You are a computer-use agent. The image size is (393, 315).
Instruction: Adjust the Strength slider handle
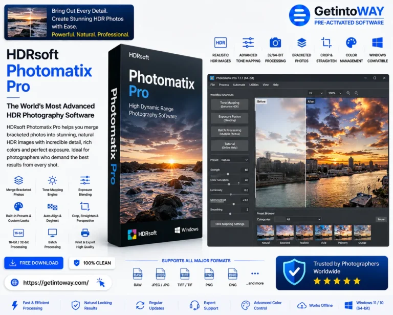[x=228, y=174]
